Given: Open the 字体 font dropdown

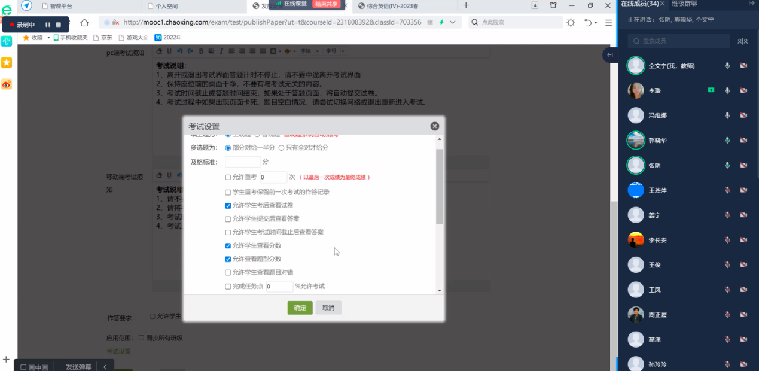Looking at the screenshot, I should (307, 51).
